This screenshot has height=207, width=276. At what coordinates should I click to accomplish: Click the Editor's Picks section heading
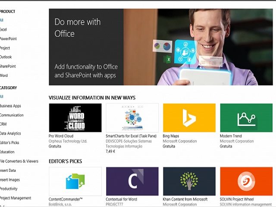point(65,161)
